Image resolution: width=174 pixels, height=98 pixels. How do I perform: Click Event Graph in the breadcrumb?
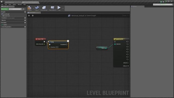tap(91, 16)
